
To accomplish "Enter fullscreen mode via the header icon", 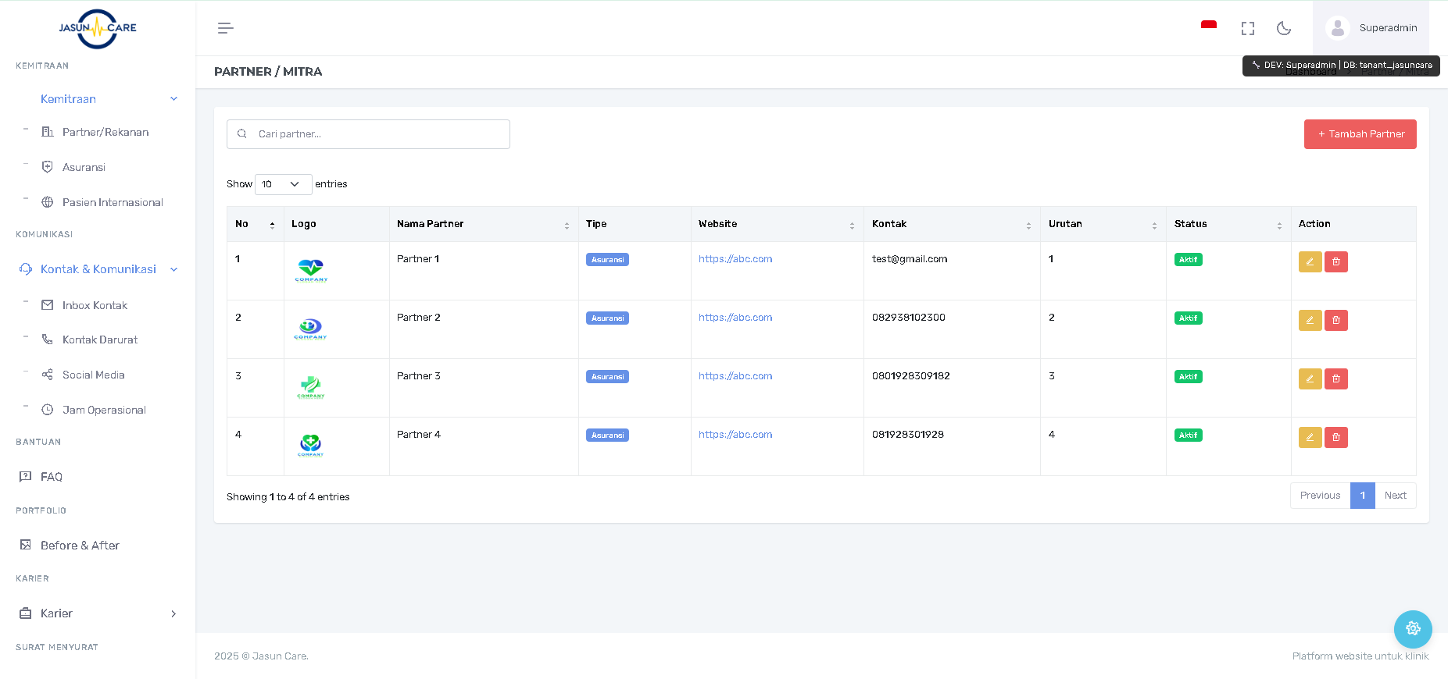I will [x=1247, y=28].
